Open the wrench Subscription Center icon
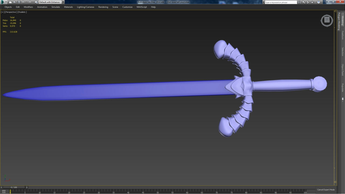This screenshot has height=194, width=345. tap(303, 2)
